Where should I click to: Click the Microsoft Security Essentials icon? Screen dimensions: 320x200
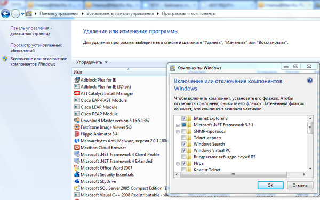pyautogui.click(x=77, y=174)
